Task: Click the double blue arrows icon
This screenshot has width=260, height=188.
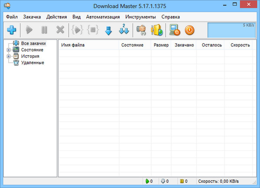Action: click(124, 30)
